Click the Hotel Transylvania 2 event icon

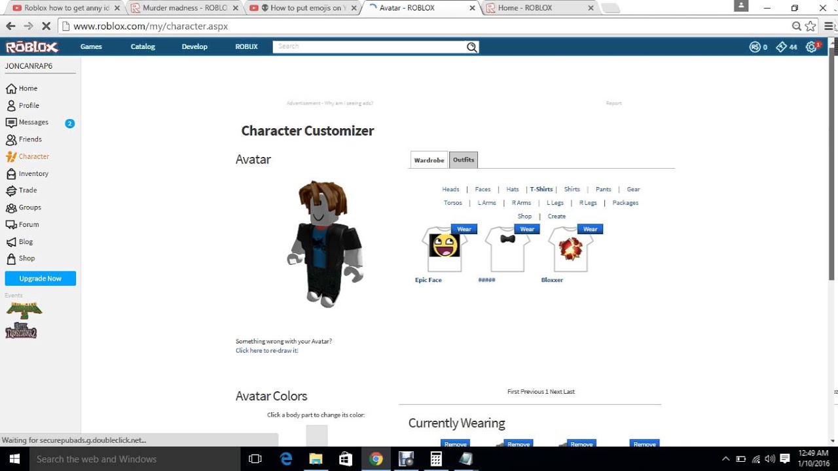[x=21, y=330]
